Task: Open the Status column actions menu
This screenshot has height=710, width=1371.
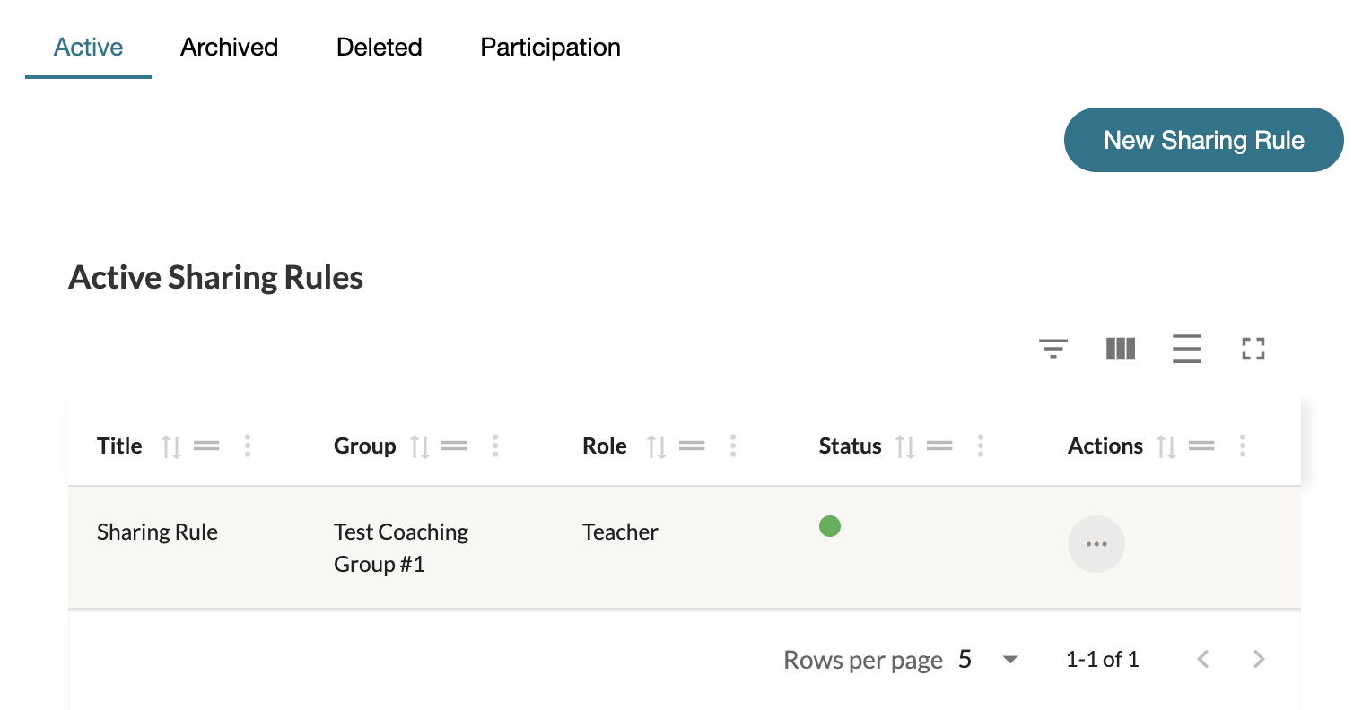Action: click(x=981, y=446)
